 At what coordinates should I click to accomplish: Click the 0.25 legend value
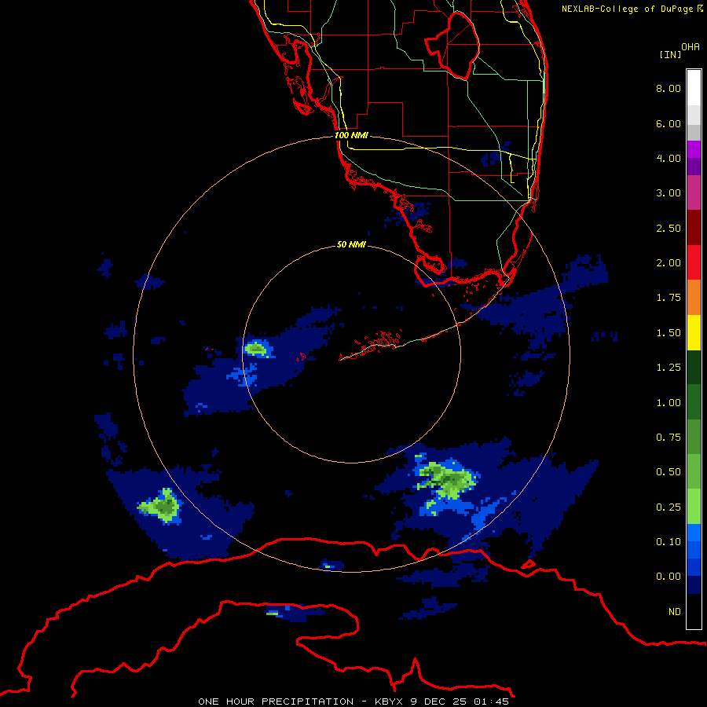pos(669,507)
